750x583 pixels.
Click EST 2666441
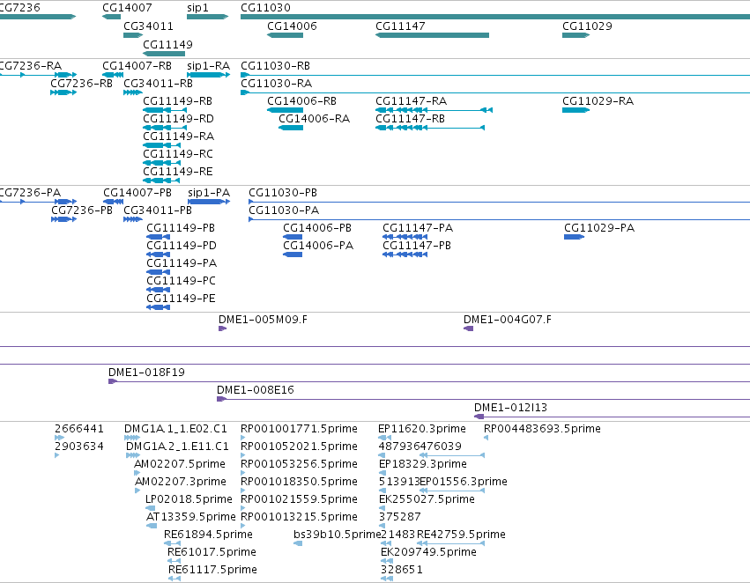point(59,438)
